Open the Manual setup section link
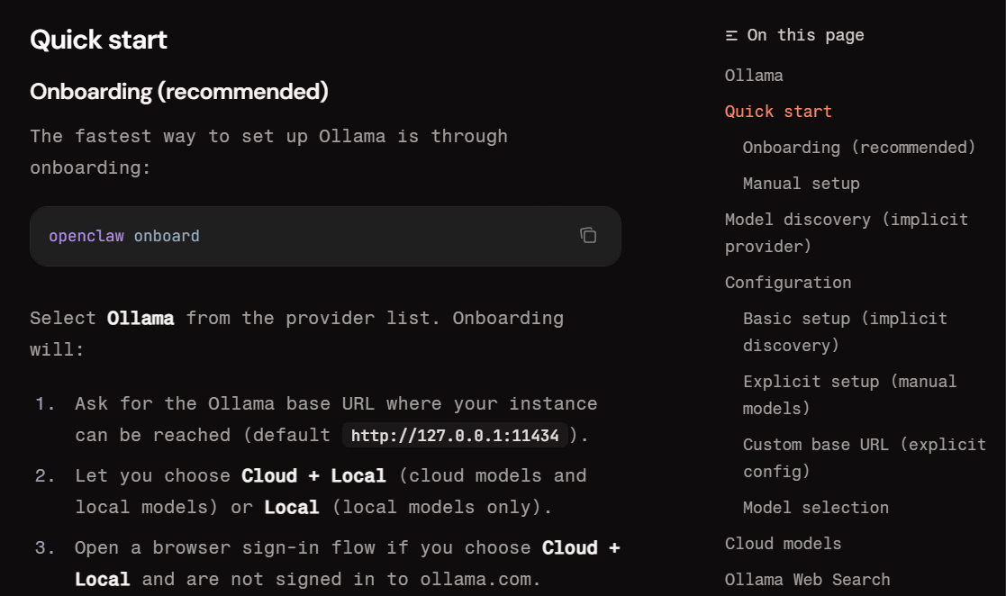1006x596 pixels. coord(801,184)
